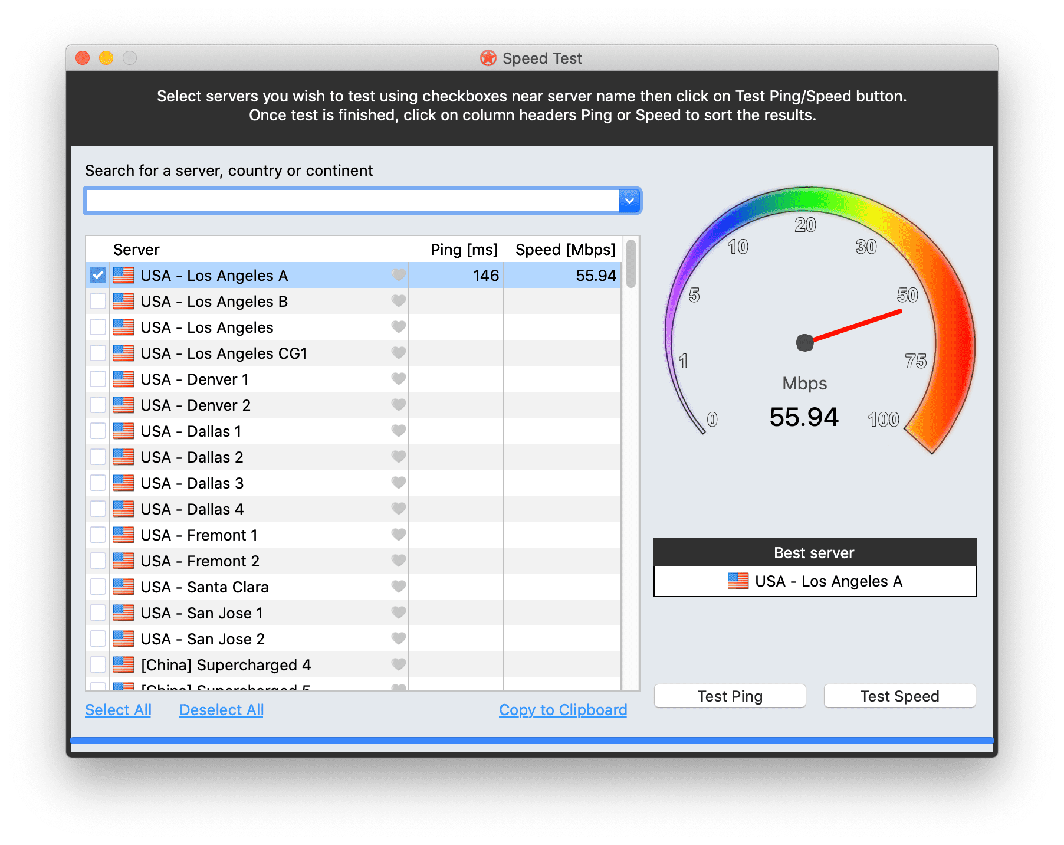Click heart beside USA - Los Angeles CG1
This screenshot has width=1064, height=845.
399,353
